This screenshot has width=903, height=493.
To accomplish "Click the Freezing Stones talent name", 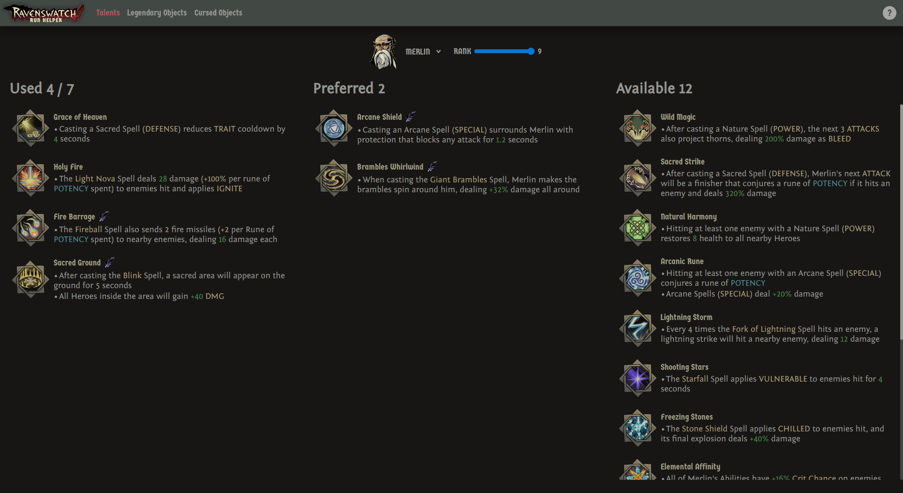I will [x=687, y=417].
